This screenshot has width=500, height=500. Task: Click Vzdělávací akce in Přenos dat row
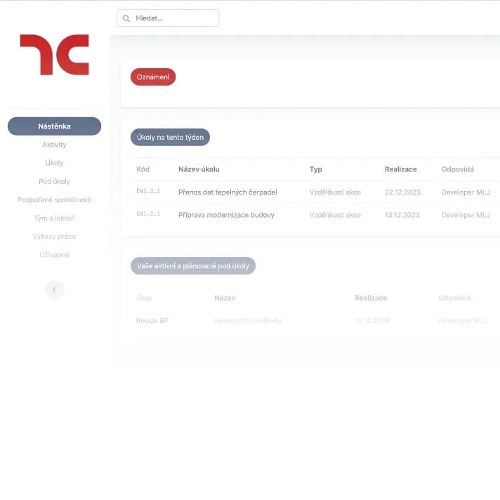pyautogui.click(x=335, y=192)
